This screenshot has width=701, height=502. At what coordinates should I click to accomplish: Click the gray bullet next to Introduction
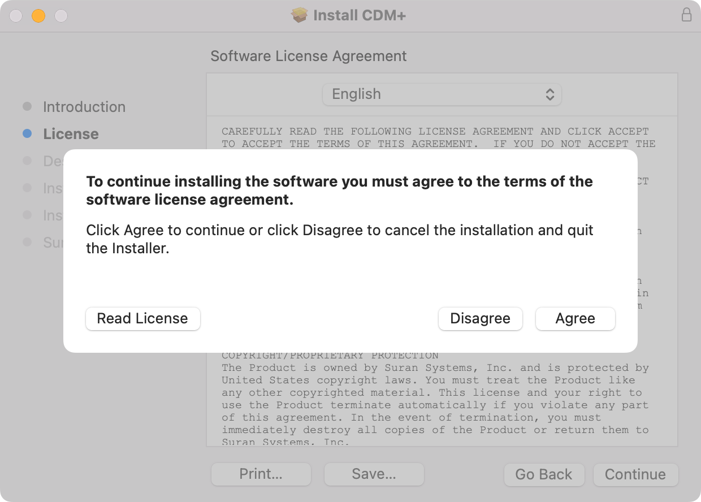point(27,107)
